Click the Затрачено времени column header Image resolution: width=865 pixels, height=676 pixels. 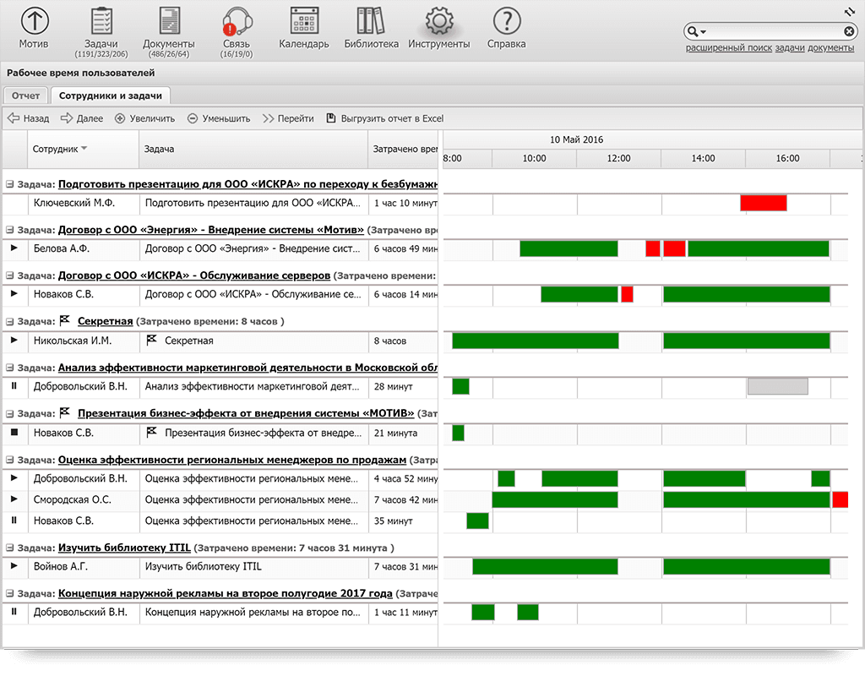pos(403,149)
